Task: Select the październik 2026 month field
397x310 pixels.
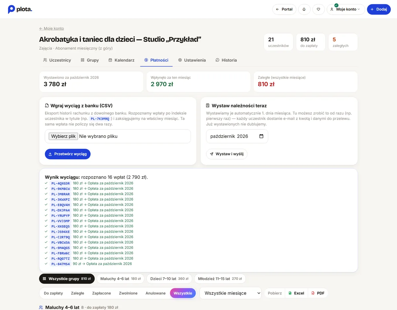Action: [237, 136]
